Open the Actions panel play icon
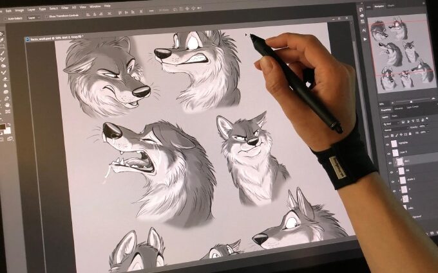The height and width of the screenshot is (273, 438). (x=365, y=39)
